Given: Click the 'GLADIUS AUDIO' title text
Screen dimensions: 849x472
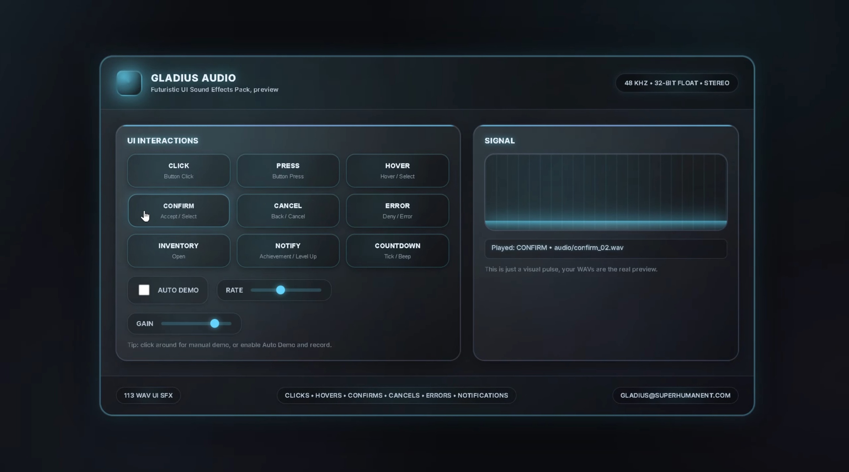Looking at the screenshot, I should (193, 78).
